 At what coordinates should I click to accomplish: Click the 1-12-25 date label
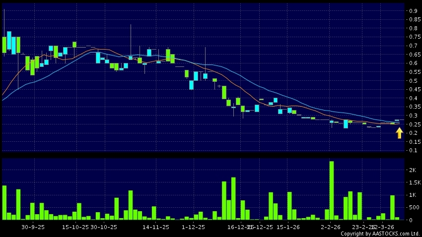[x=194, y=227]
